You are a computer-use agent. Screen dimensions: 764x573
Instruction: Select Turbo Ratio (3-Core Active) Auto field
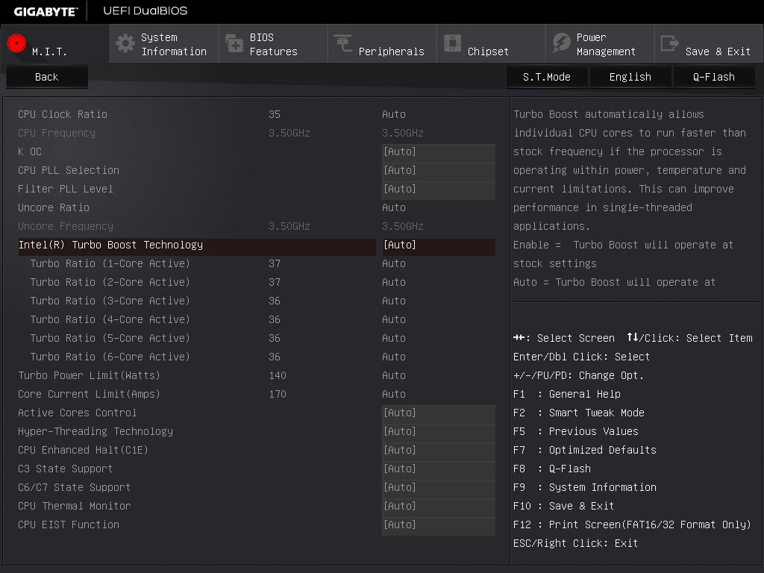pyautogui.click(x=394, y=301)
